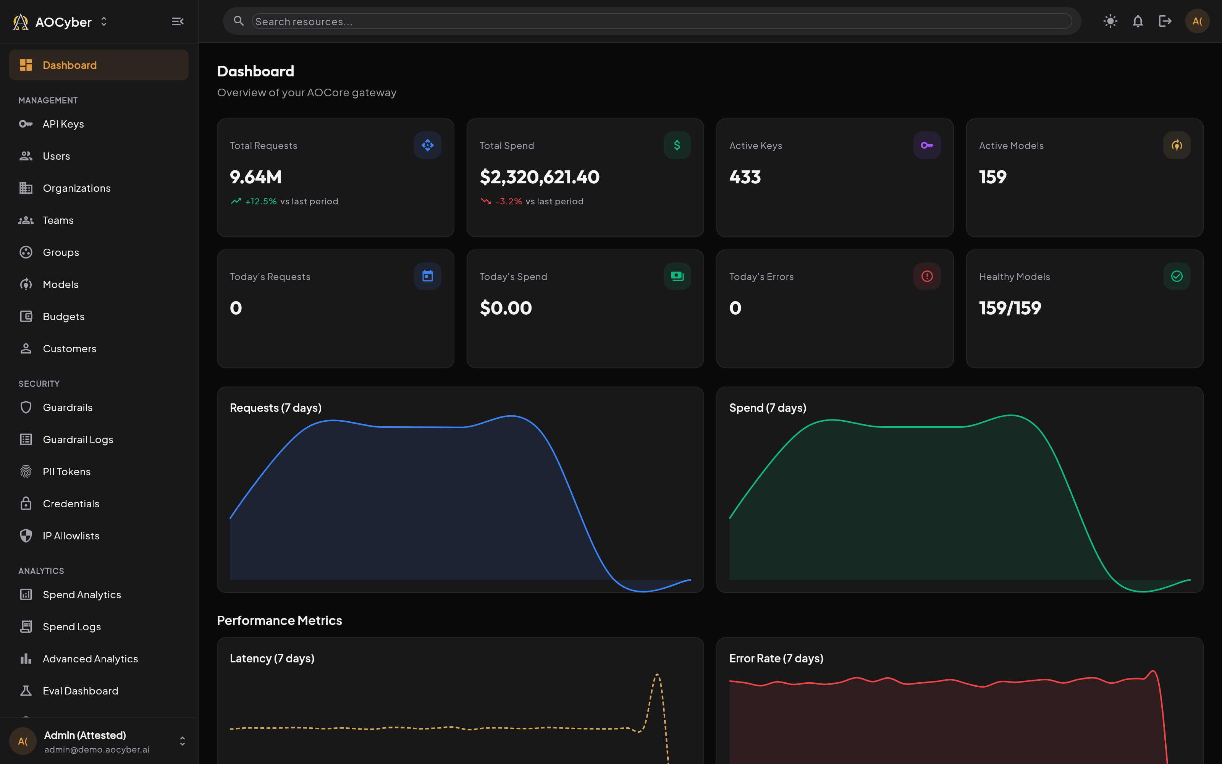Click Today's Errors alert icon

[x=926, y=277]
